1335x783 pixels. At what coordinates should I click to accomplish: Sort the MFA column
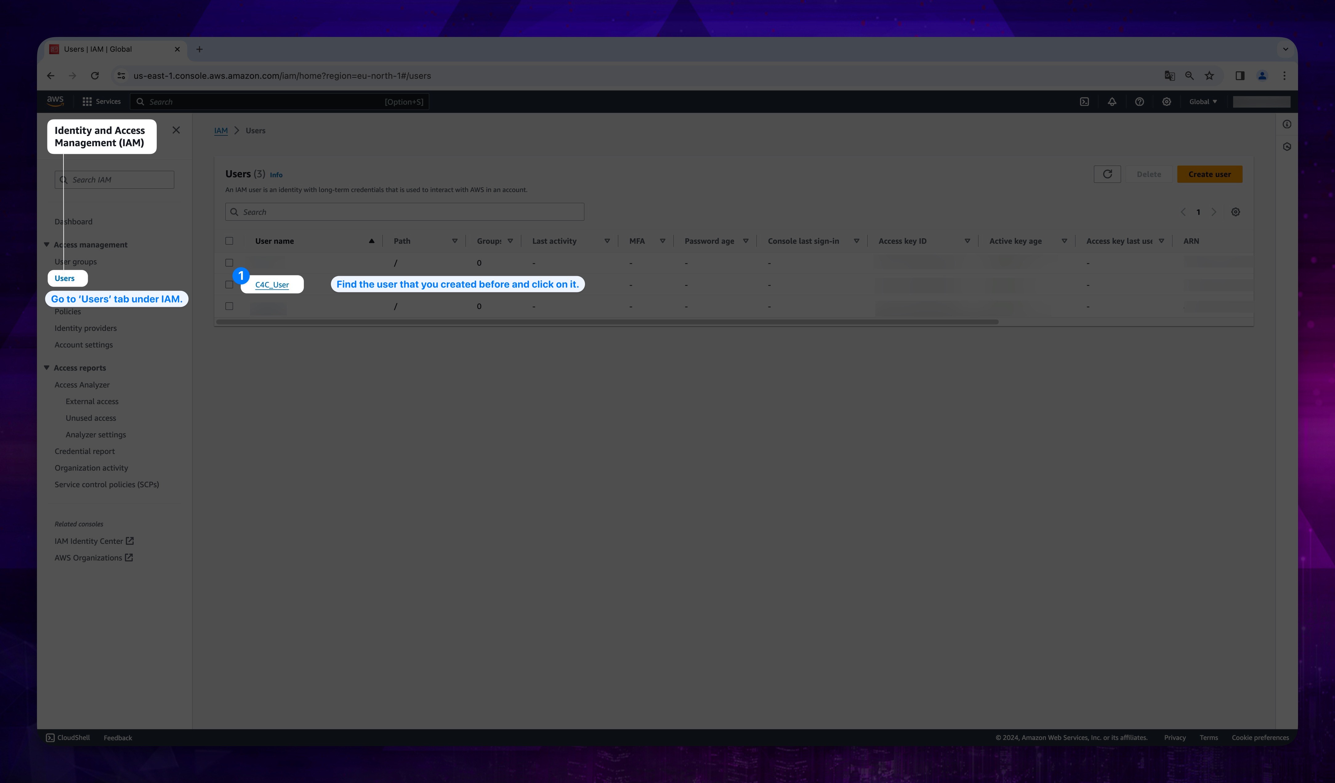pyautogui.click(x=662, y=241)
